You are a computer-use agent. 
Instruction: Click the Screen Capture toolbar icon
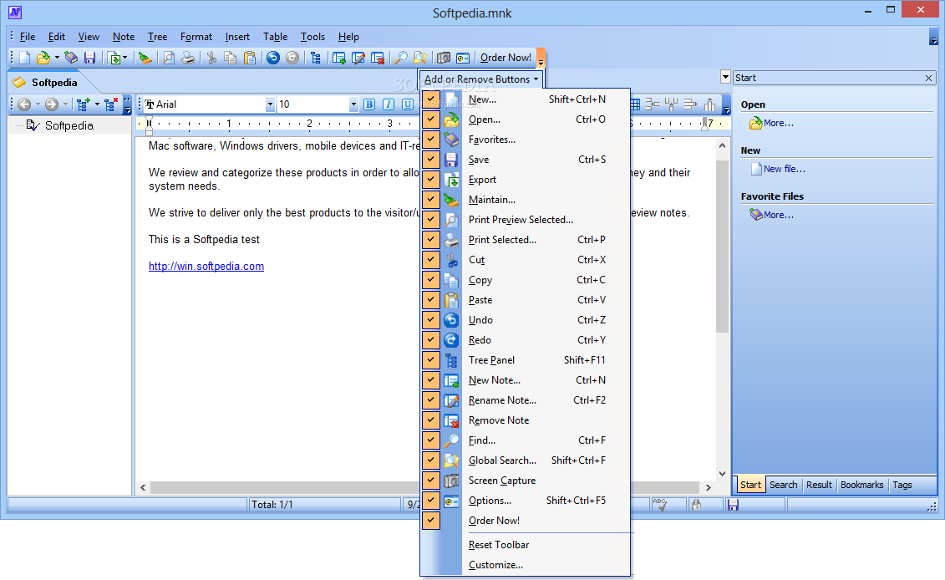[444, 58]
